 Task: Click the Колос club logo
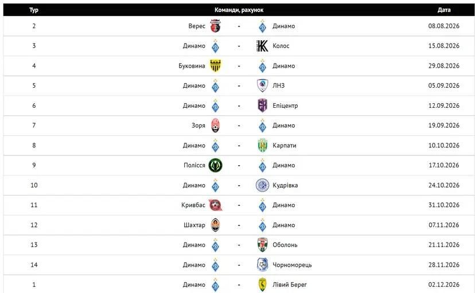262,46
